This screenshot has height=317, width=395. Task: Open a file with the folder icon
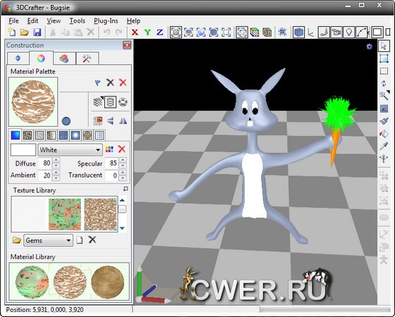[25, 32]
